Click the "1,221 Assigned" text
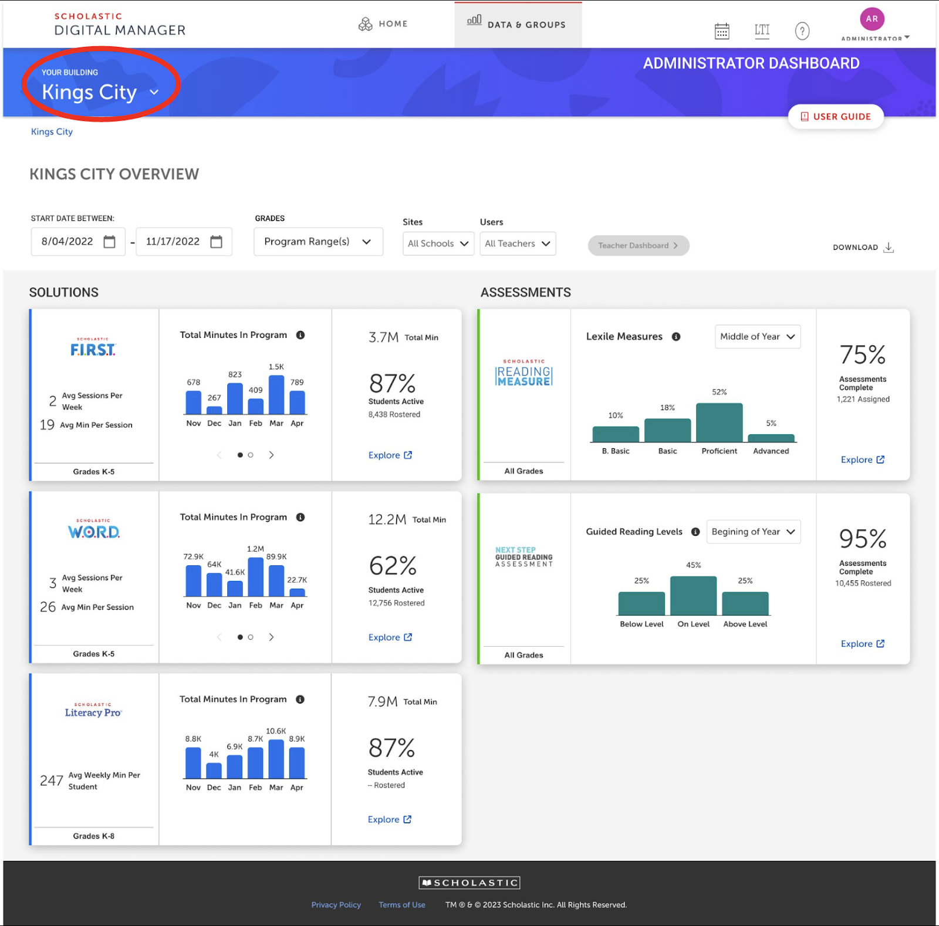The height and width of the screenshot is (926, 939). click(x=863, y=399)
